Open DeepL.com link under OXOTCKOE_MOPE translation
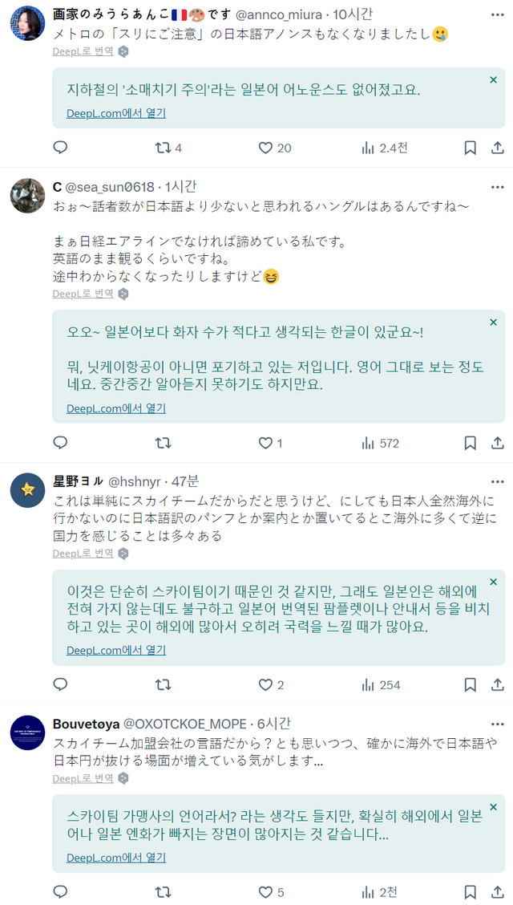 coord(116,858)
